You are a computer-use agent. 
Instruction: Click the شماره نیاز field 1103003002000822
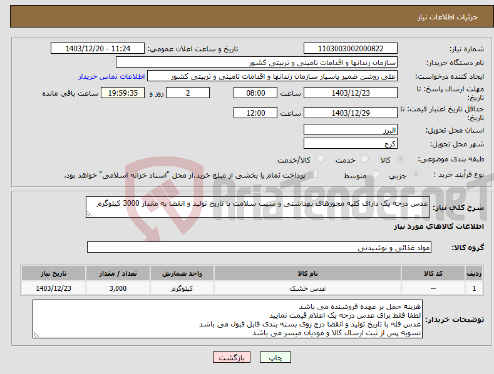351,49
